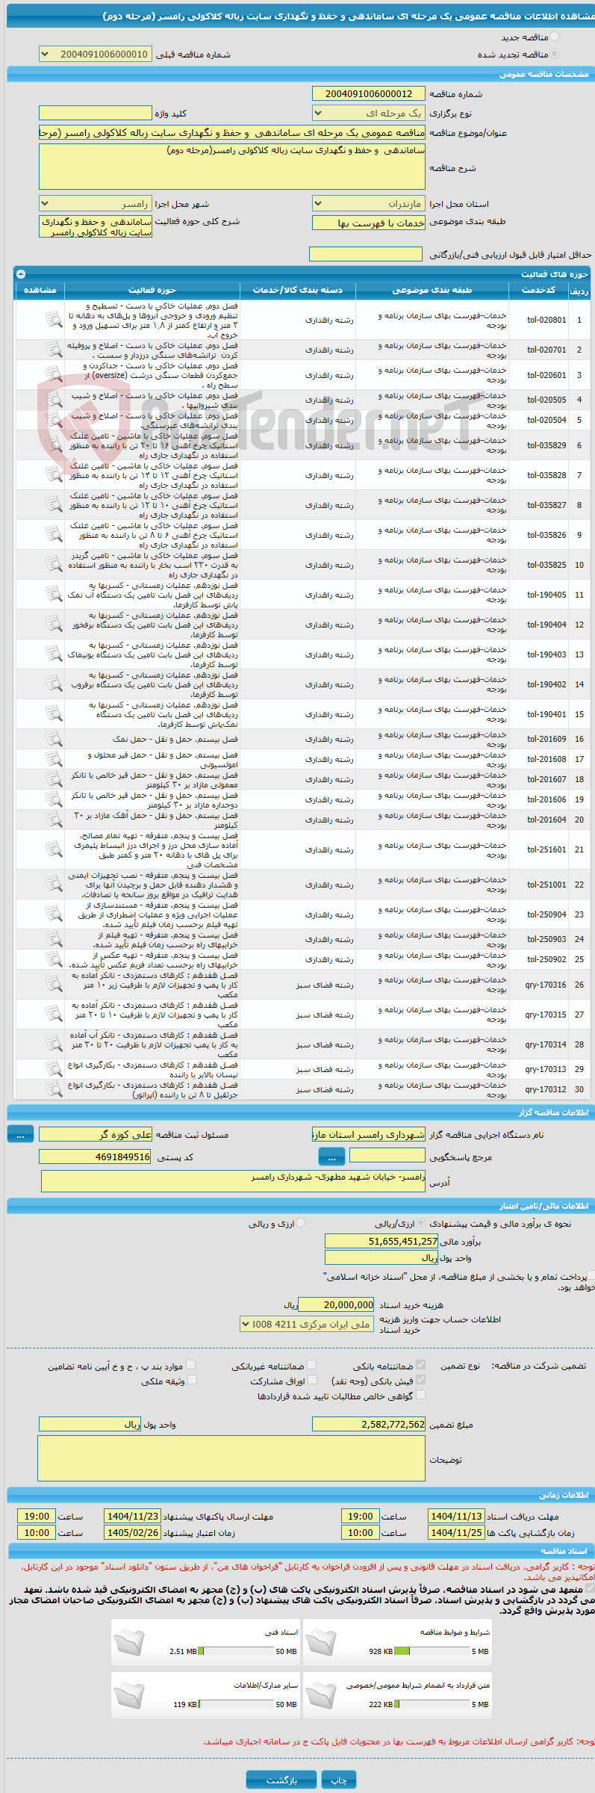Toggle اسناد خزانه اسلامی payment checkbox
595x1793 pixels.
(591, 1276)
